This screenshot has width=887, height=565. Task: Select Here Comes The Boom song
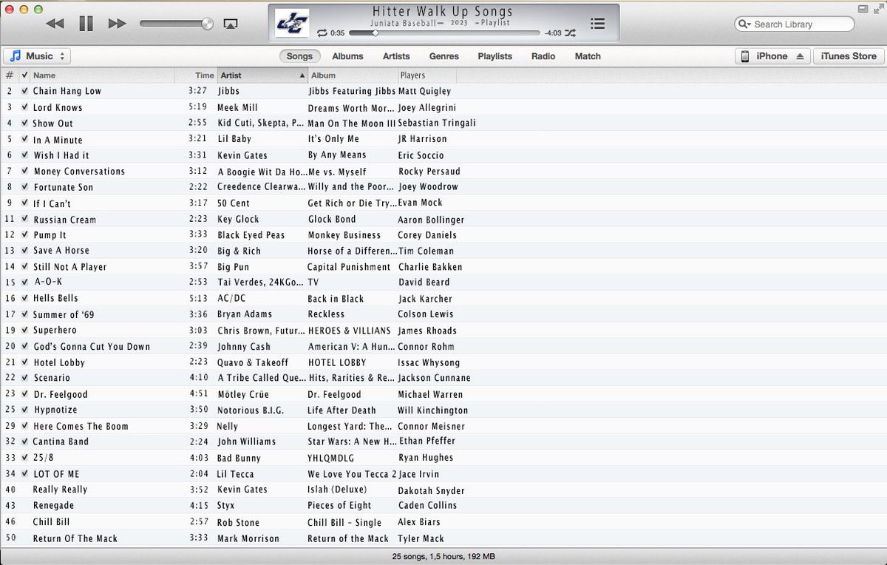tap(81, 426)
